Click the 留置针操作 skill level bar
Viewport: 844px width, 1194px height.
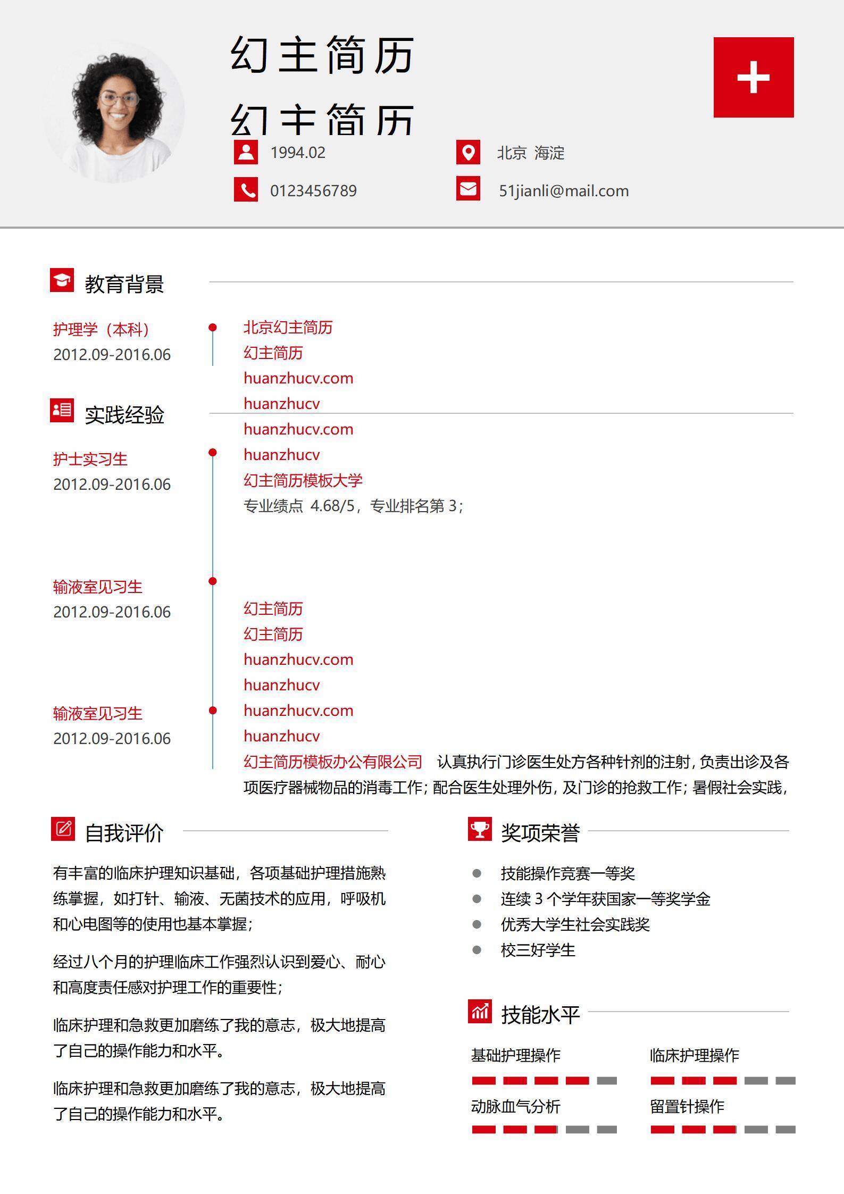pos(723,1129)
